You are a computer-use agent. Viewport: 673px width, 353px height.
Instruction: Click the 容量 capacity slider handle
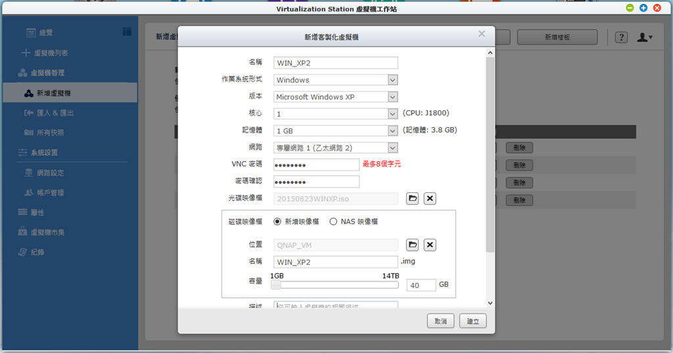[275, 285]
